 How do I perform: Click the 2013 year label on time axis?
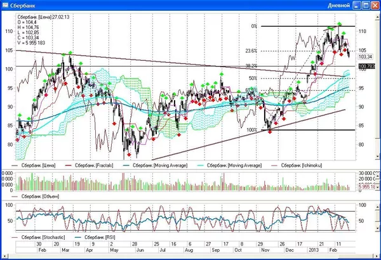tap(314, 250)
